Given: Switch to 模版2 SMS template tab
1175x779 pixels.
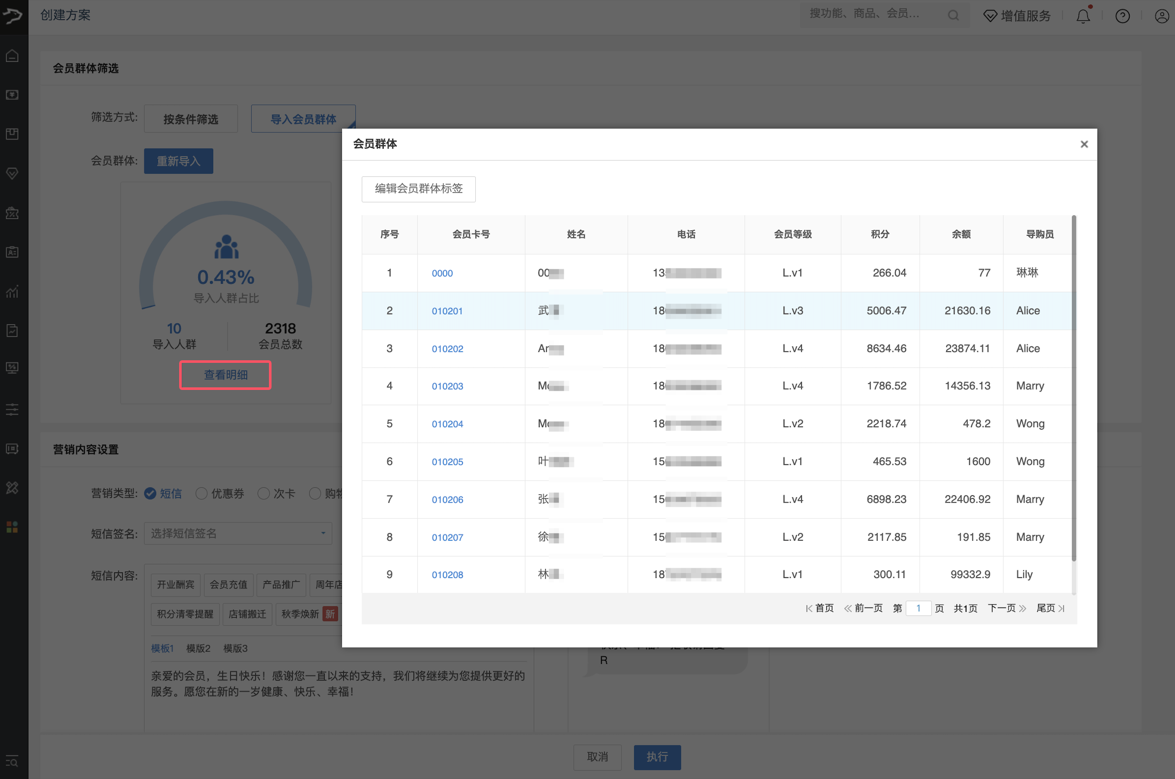Looking at the screenshot, I should [198, 648].
